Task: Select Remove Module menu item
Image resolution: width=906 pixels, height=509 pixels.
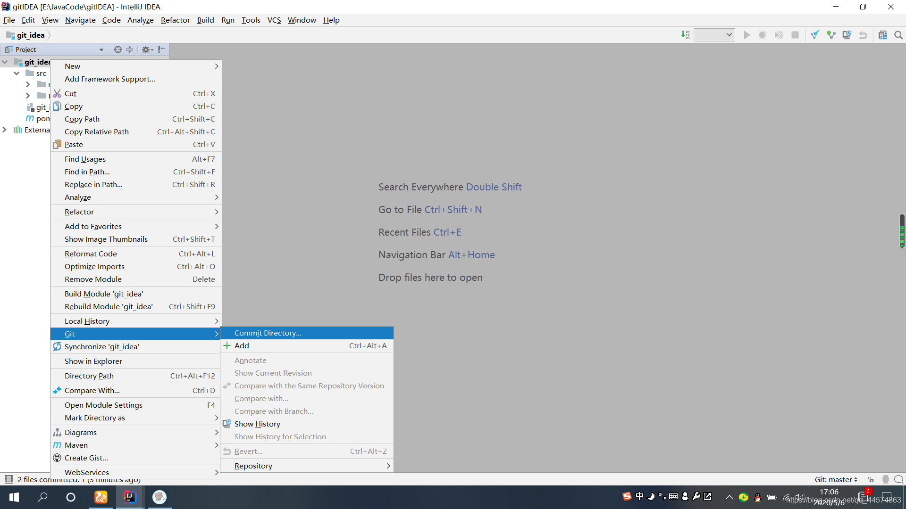Action: [x=136, y=279]
